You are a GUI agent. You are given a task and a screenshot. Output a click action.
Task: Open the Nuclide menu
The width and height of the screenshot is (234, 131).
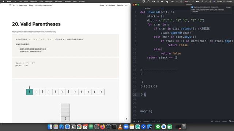(82, 1)
